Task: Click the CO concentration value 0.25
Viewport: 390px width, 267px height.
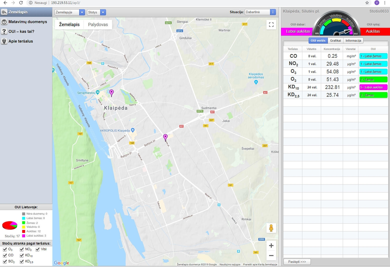Action: pyautogui.click(x=332, y=56)
